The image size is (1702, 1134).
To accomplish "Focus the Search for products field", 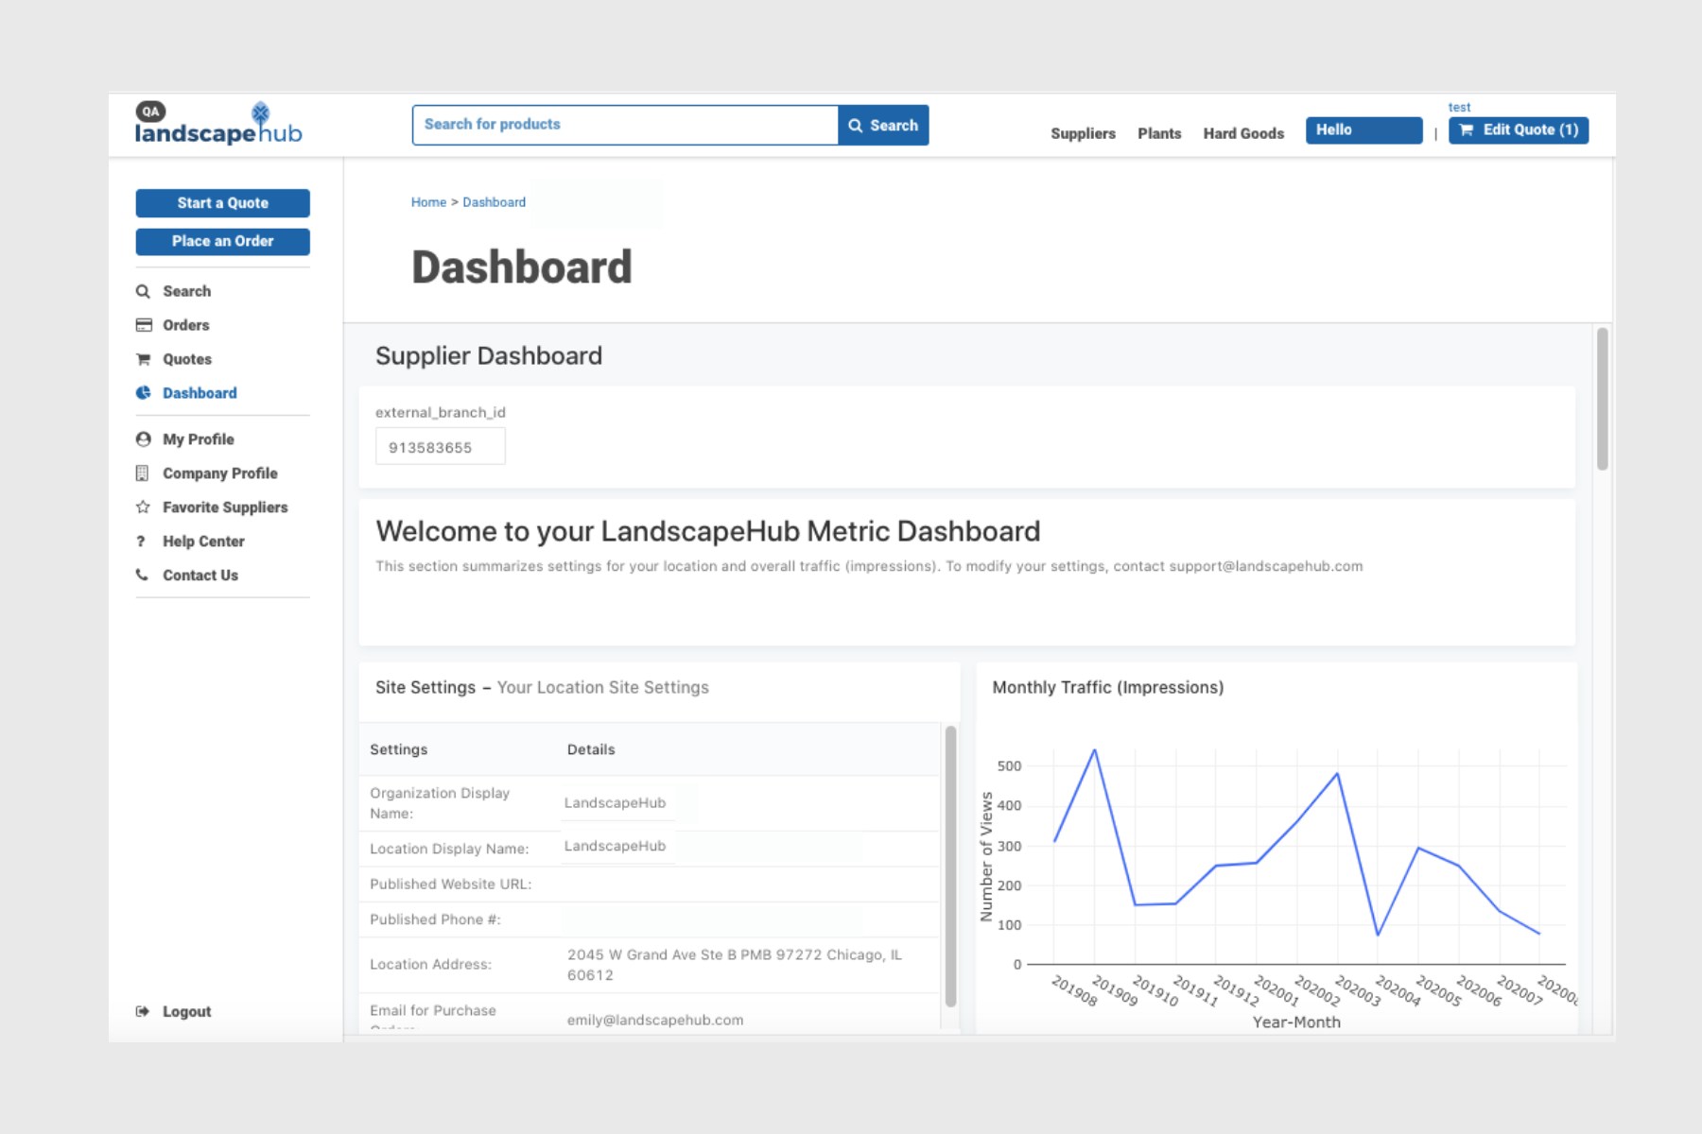I will coord(625,125).
